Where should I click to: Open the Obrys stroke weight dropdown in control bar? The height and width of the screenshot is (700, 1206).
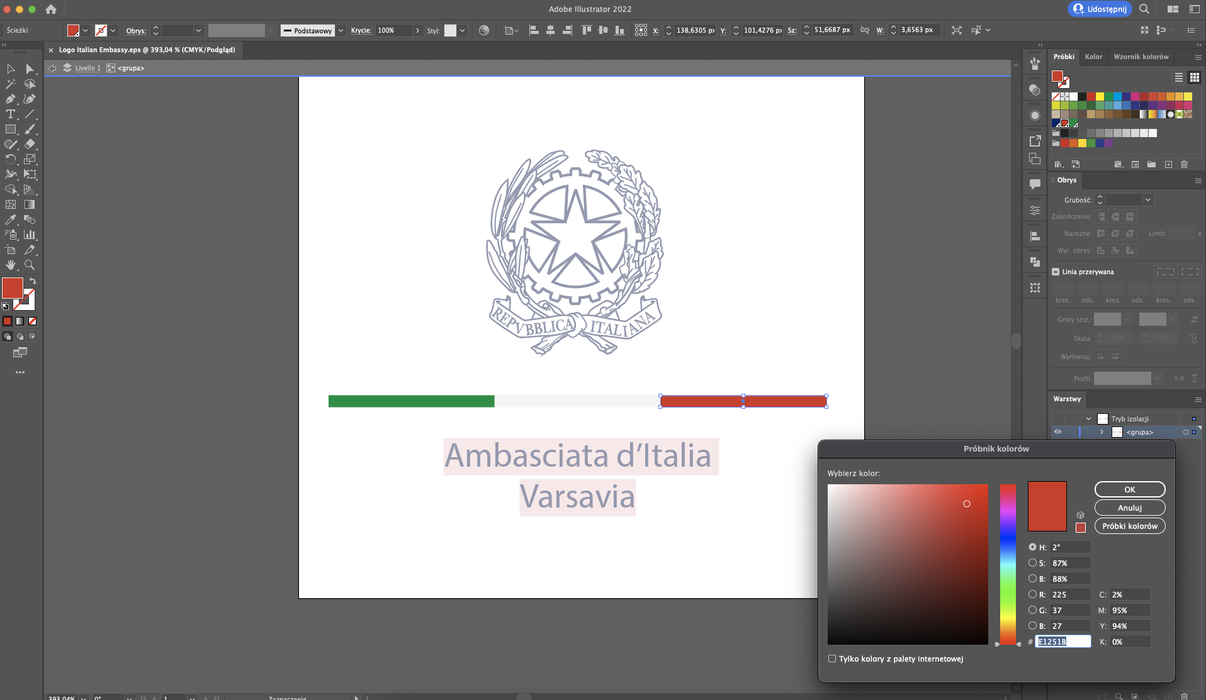[x=198, y=30]
